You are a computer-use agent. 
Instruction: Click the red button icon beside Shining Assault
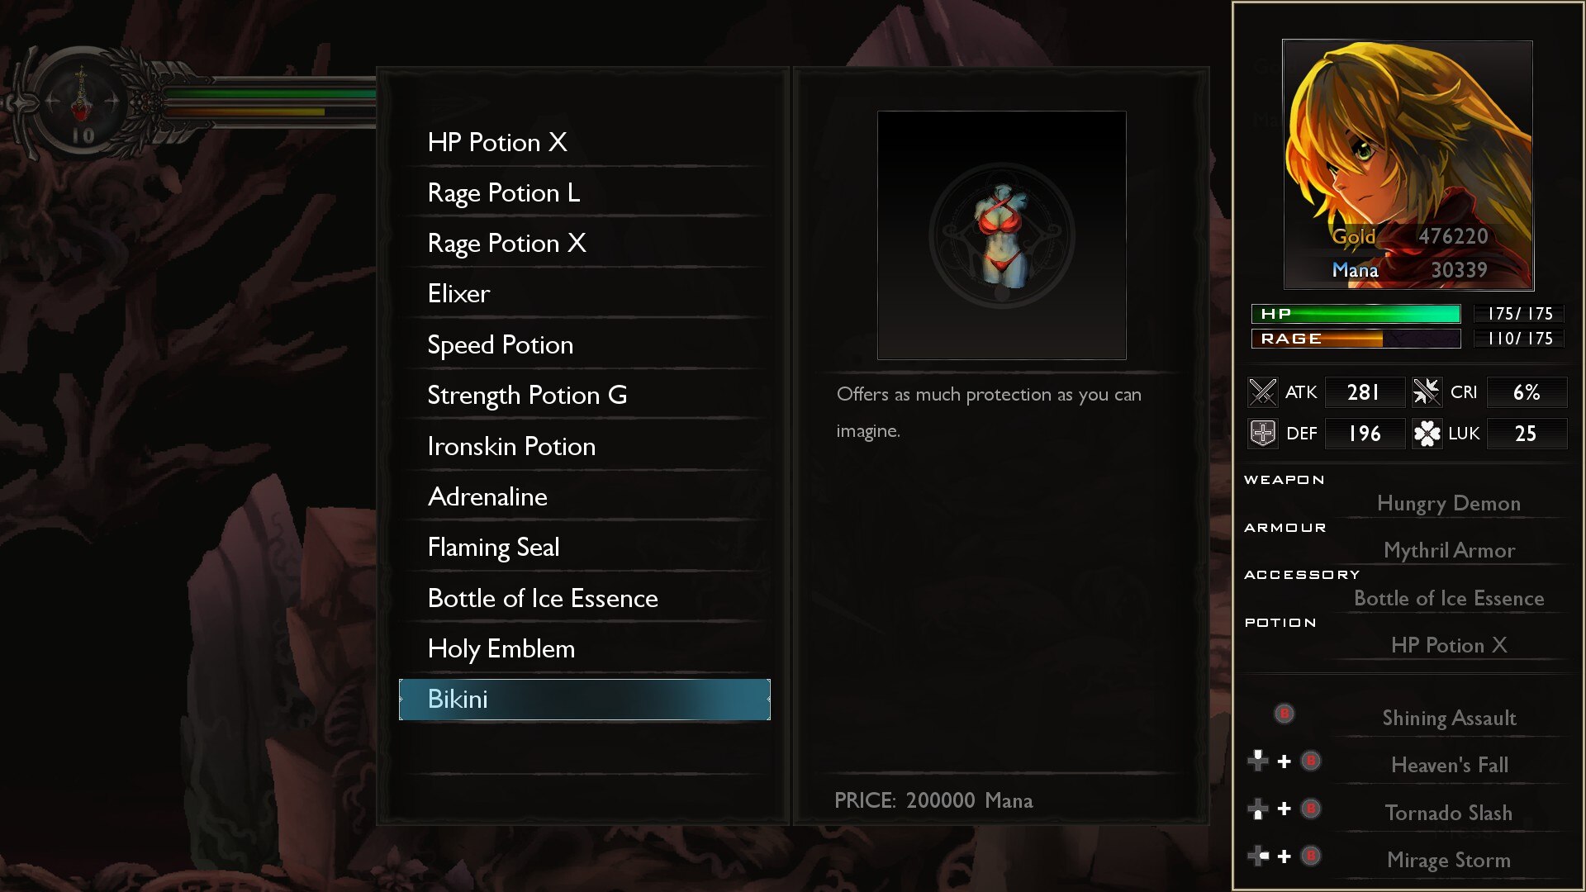coord(1284,714)
